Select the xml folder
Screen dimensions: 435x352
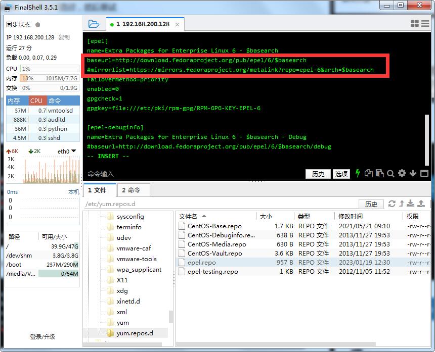(122, 312)
